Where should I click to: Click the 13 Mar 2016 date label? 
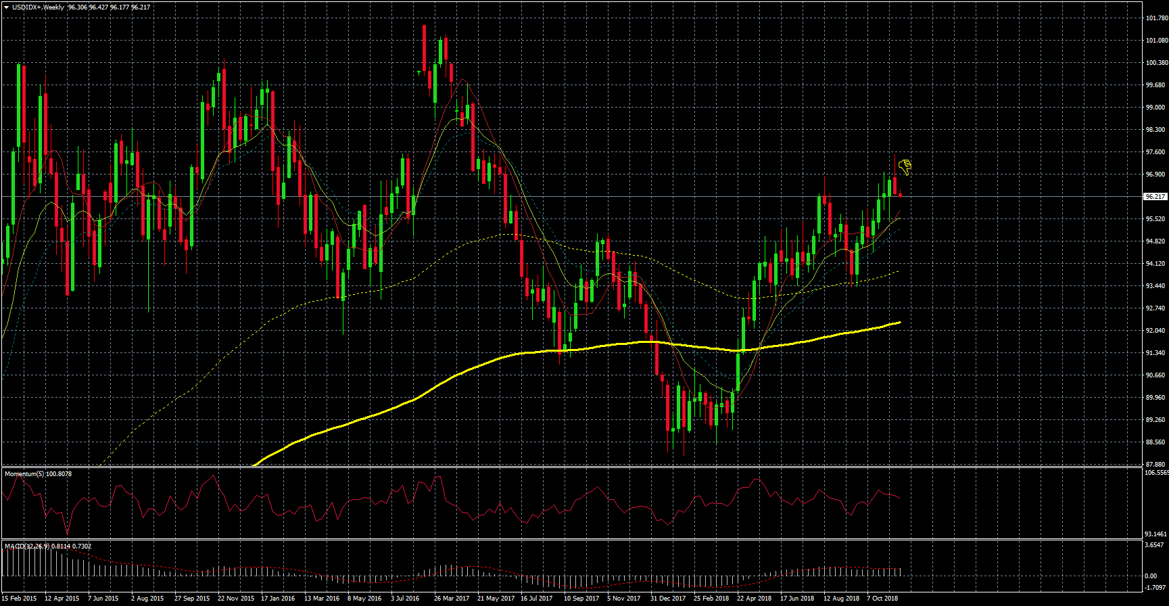(322, 599)
